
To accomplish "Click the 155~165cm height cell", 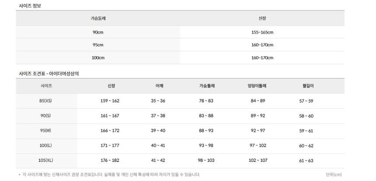I will coord(262,32).
